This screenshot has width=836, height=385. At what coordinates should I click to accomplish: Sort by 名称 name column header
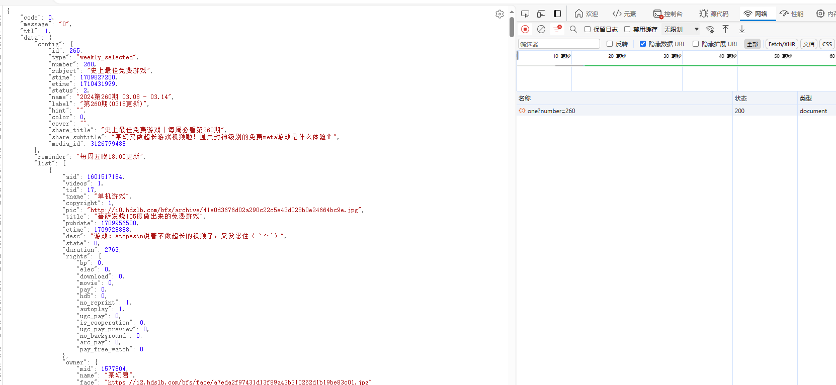click(625, 98)
